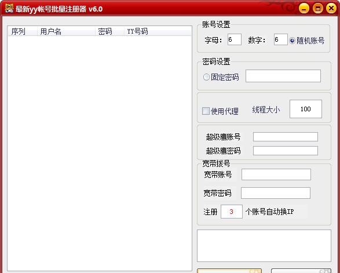Close the registration tool window

tap(331, 8)
